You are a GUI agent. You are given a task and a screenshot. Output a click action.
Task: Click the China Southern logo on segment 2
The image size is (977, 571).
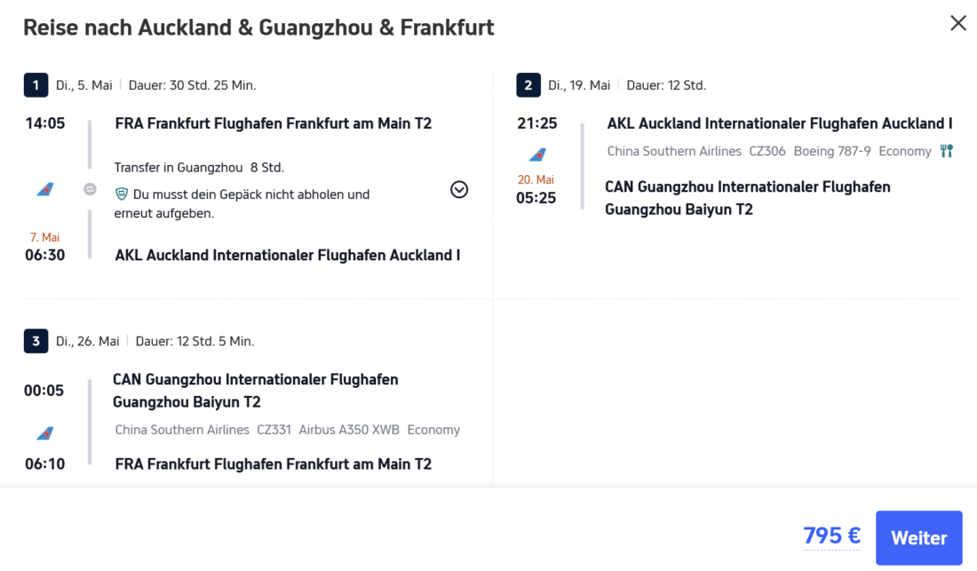[537, 155]
